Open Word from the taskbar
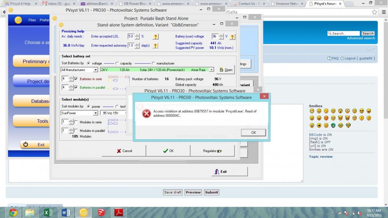The width and height of the screenshot is (388, 218). (x=66, y=213)
